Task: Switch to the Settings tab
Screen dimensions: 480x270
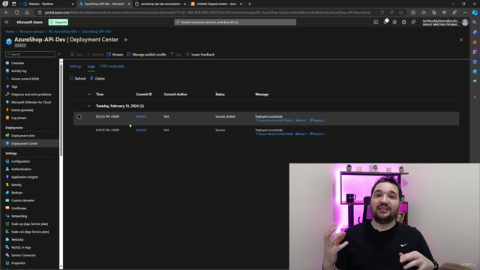Action: 75,67
